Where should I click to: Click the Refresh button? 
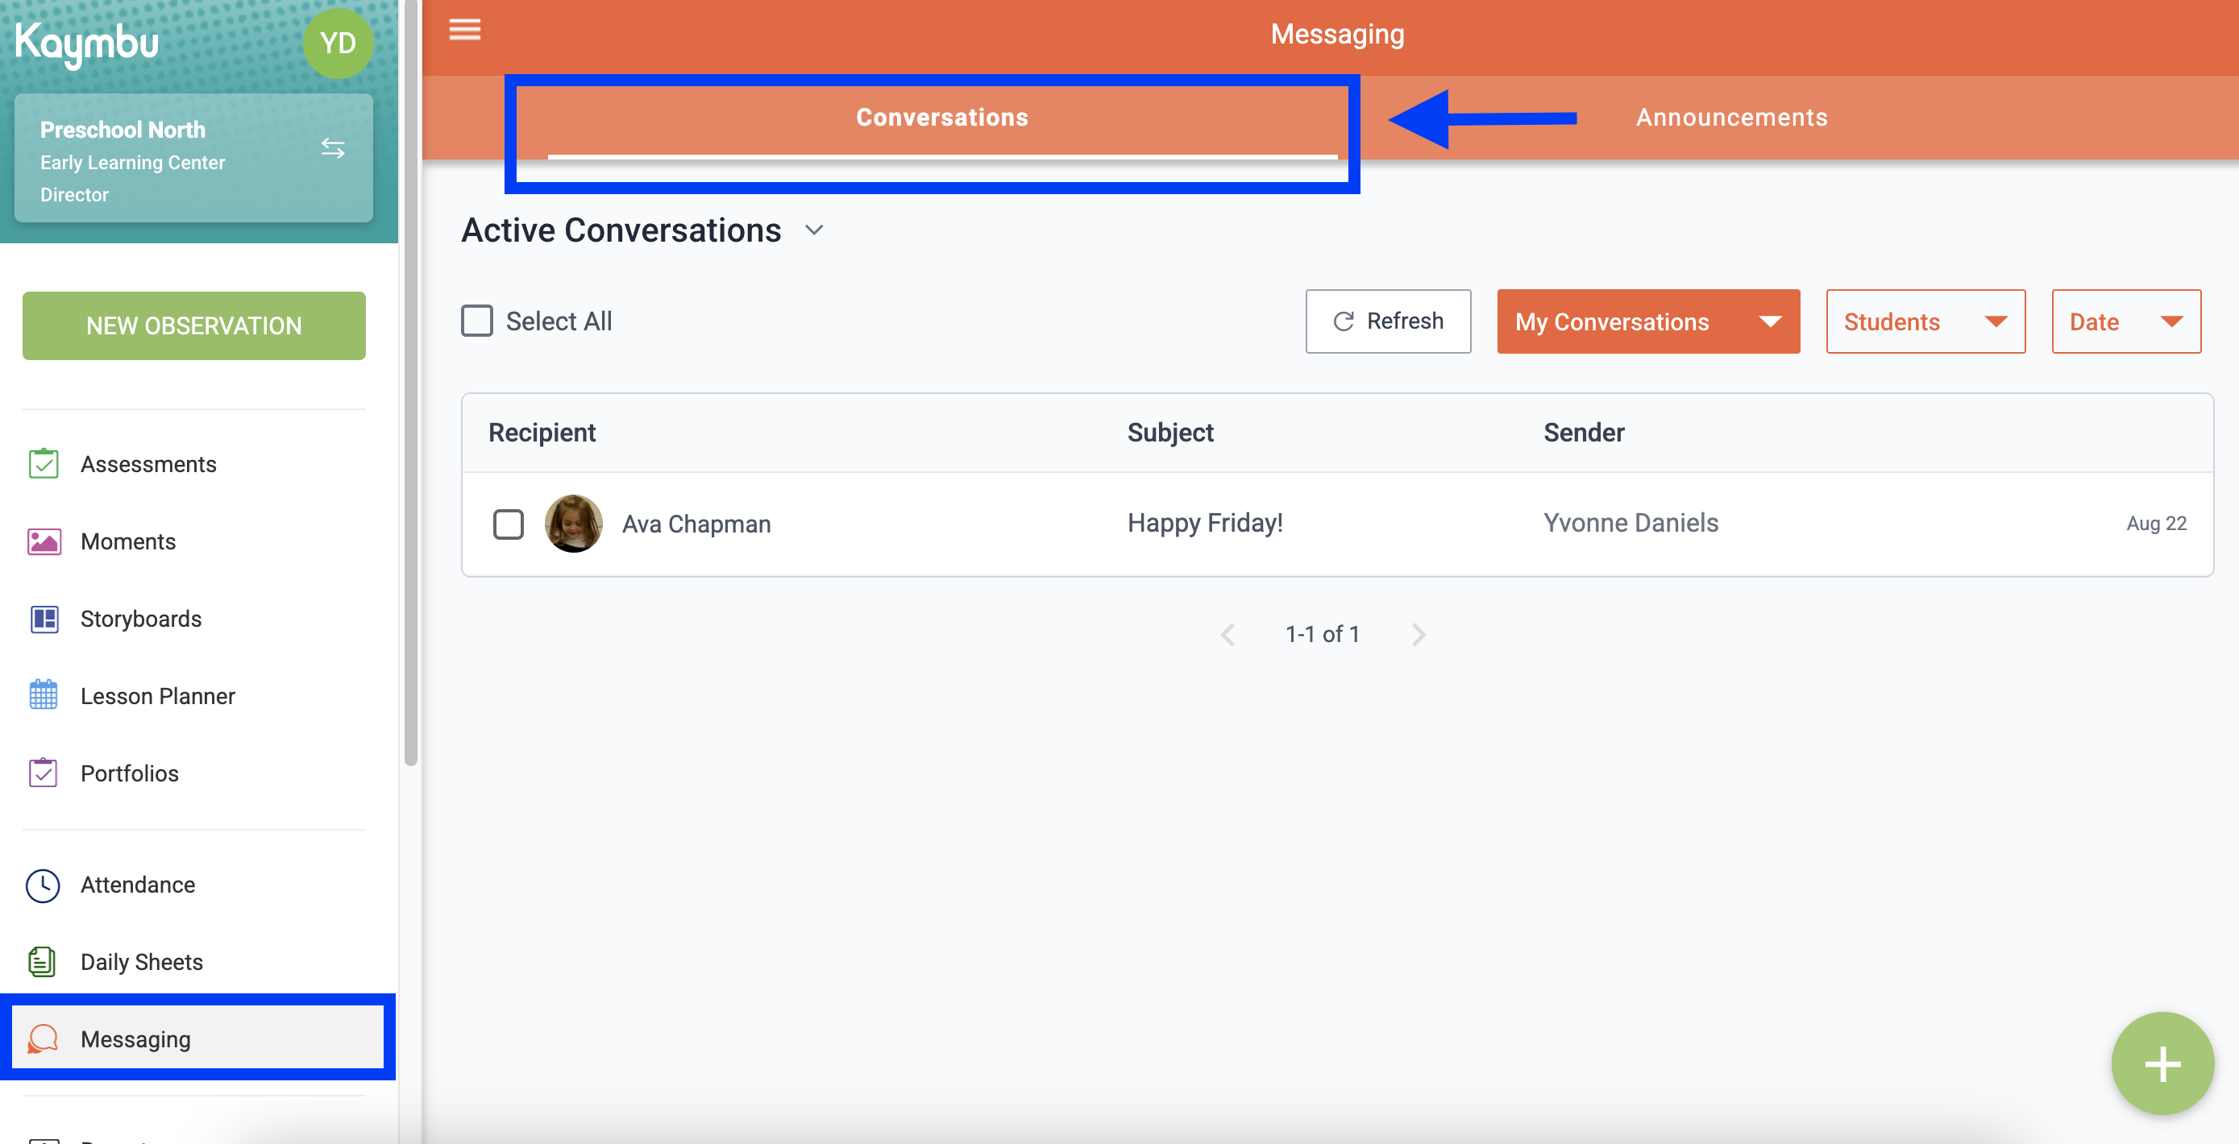pos(1388,321)
